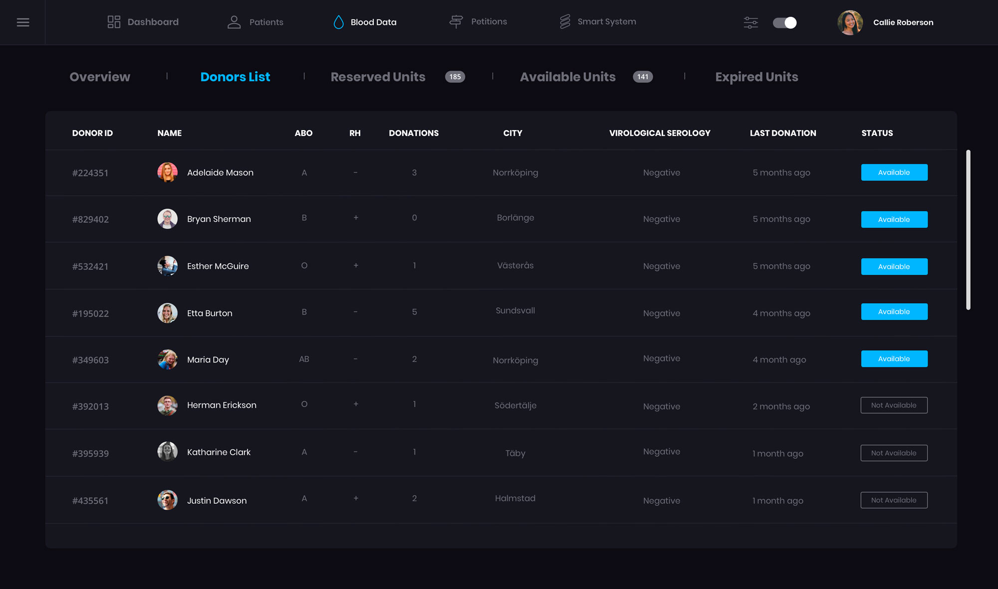Click the Available button for Etta Burton

(894, 312)
